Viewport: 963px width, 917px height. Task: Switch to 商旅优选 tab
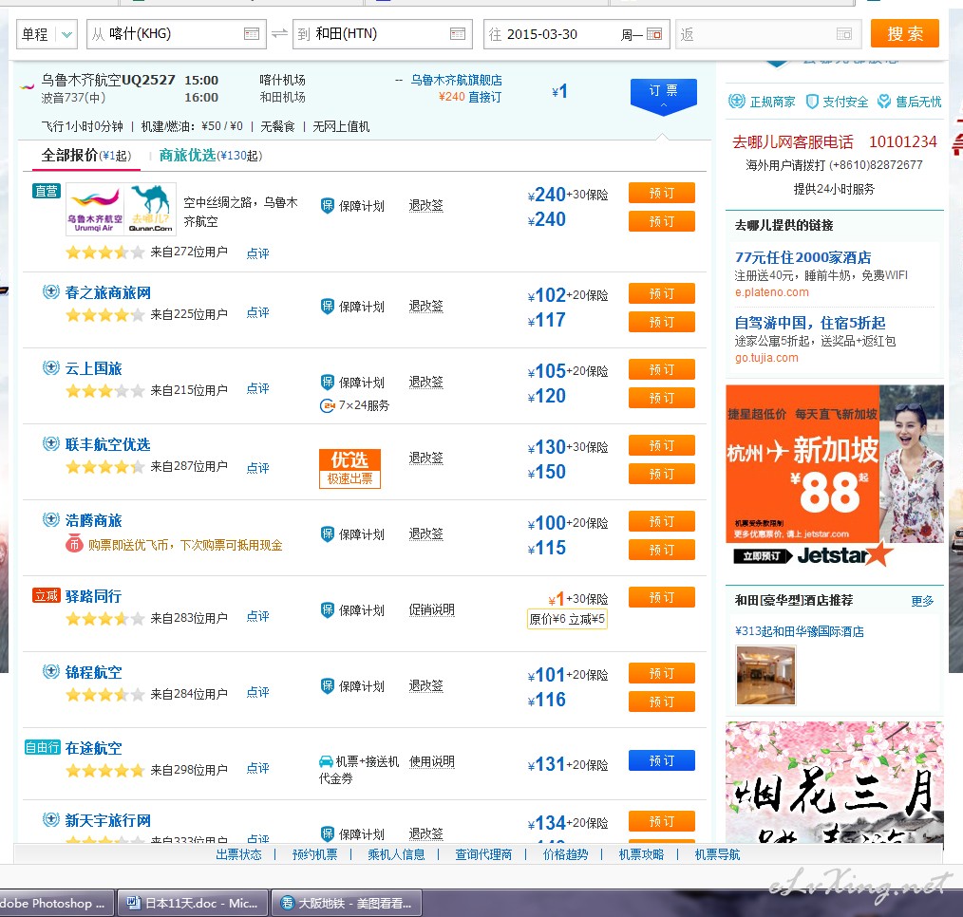210,156
